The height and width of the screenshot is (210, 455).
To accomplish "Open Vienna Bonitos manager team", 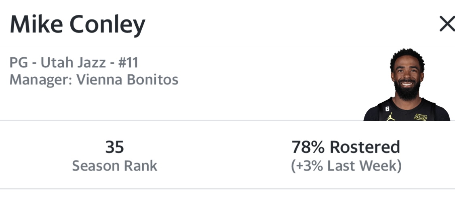I will click(127, 80).
